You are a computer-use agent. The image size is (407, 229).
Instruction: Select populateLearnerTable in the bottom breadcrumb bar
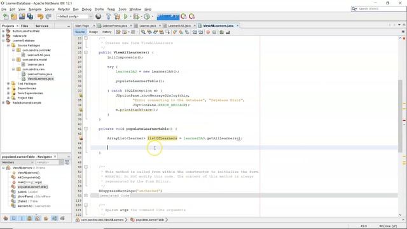pyautogui.click(x=150, y=219)
